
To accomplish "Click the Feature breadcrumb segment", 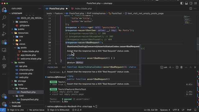I will [x=58, y=13].
